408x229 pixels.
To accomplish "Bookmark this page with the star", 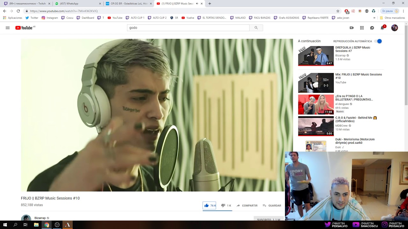I will pos(338,11).
